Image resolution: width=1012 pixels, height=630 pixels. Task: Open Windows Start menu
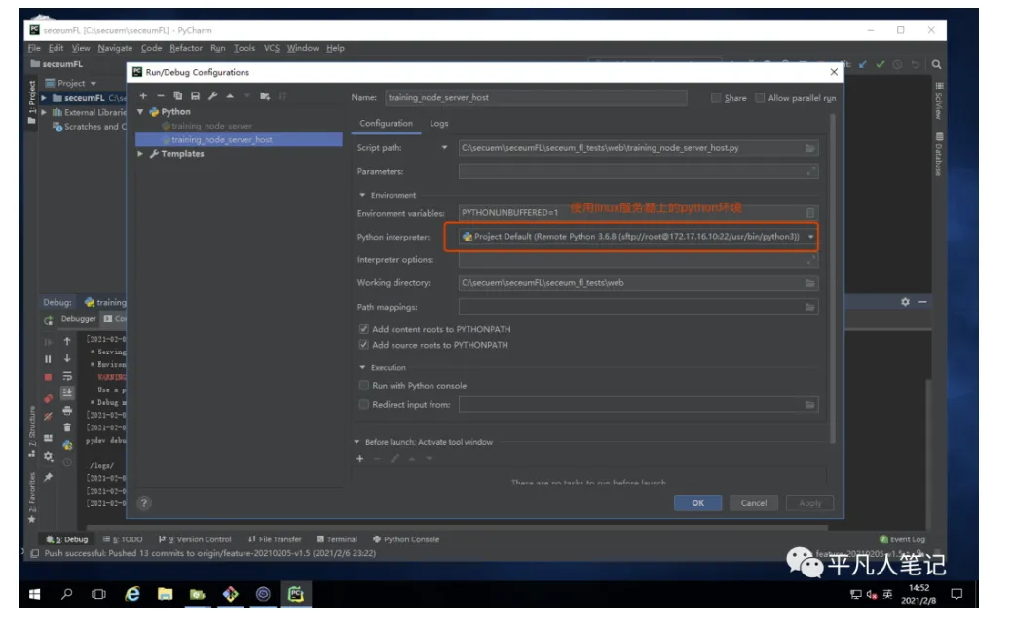34,594
